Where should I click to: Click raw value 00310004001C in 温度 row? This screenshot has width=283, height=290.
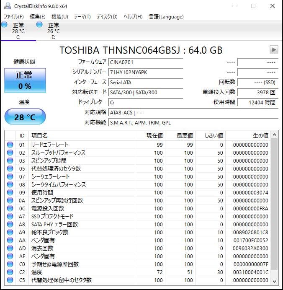click(250, 272)
